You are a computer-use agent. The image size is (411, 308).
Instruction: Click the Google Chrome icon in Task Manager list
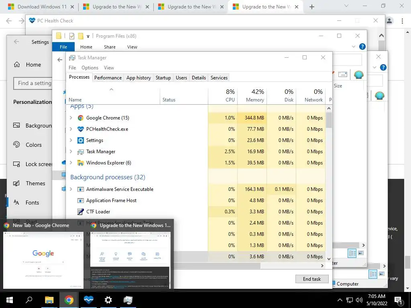[x=80, y=118]
